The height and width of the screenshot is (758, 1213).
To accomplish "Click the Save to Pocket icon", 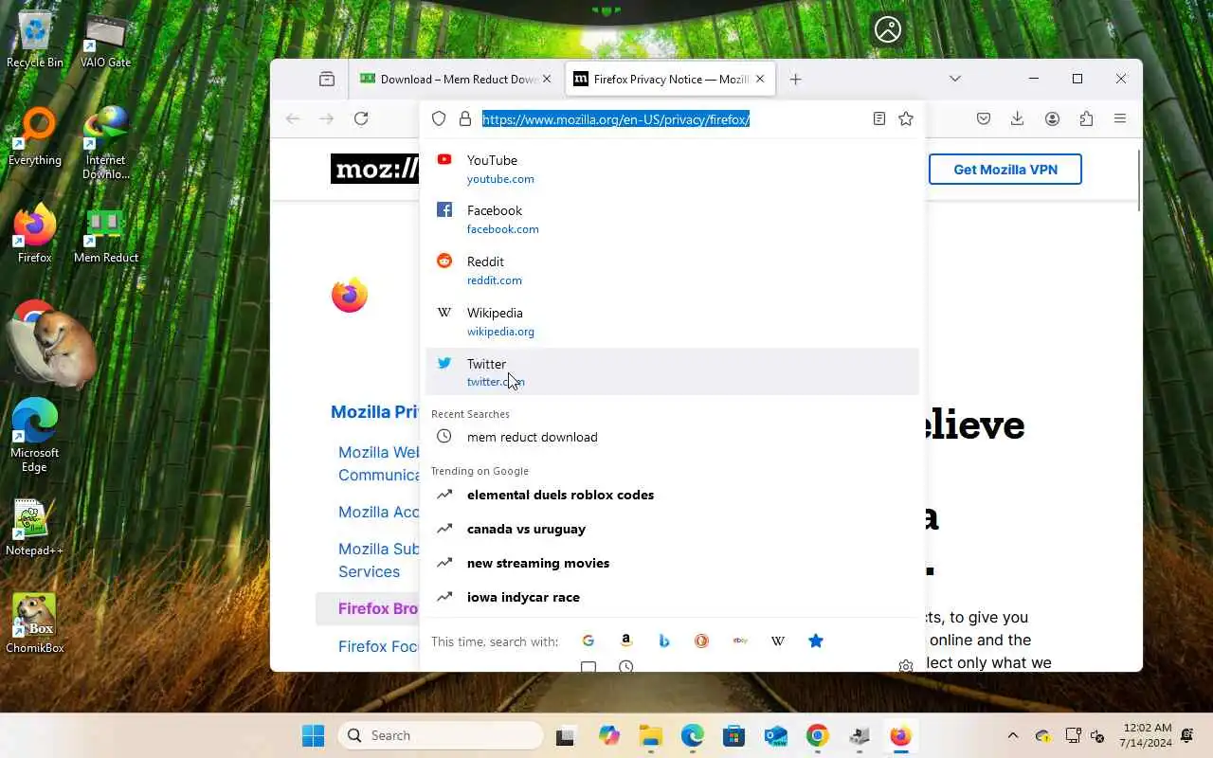I will [x=984, y=118].
